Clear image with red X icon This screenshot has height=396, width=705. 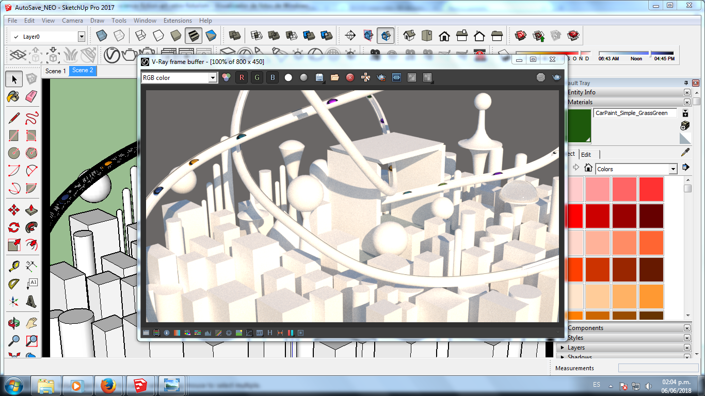click(x=350, y=77)
